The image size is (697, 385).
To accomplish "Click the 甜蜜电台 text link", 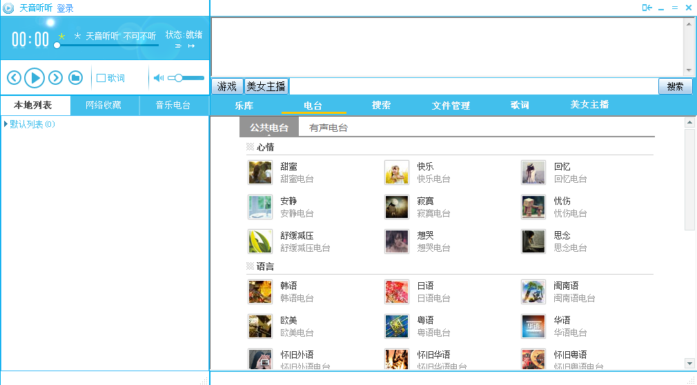I will (297, 179).
